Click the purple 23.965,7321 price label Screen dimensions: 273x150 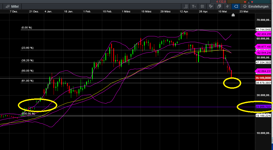tap(263, 107)
